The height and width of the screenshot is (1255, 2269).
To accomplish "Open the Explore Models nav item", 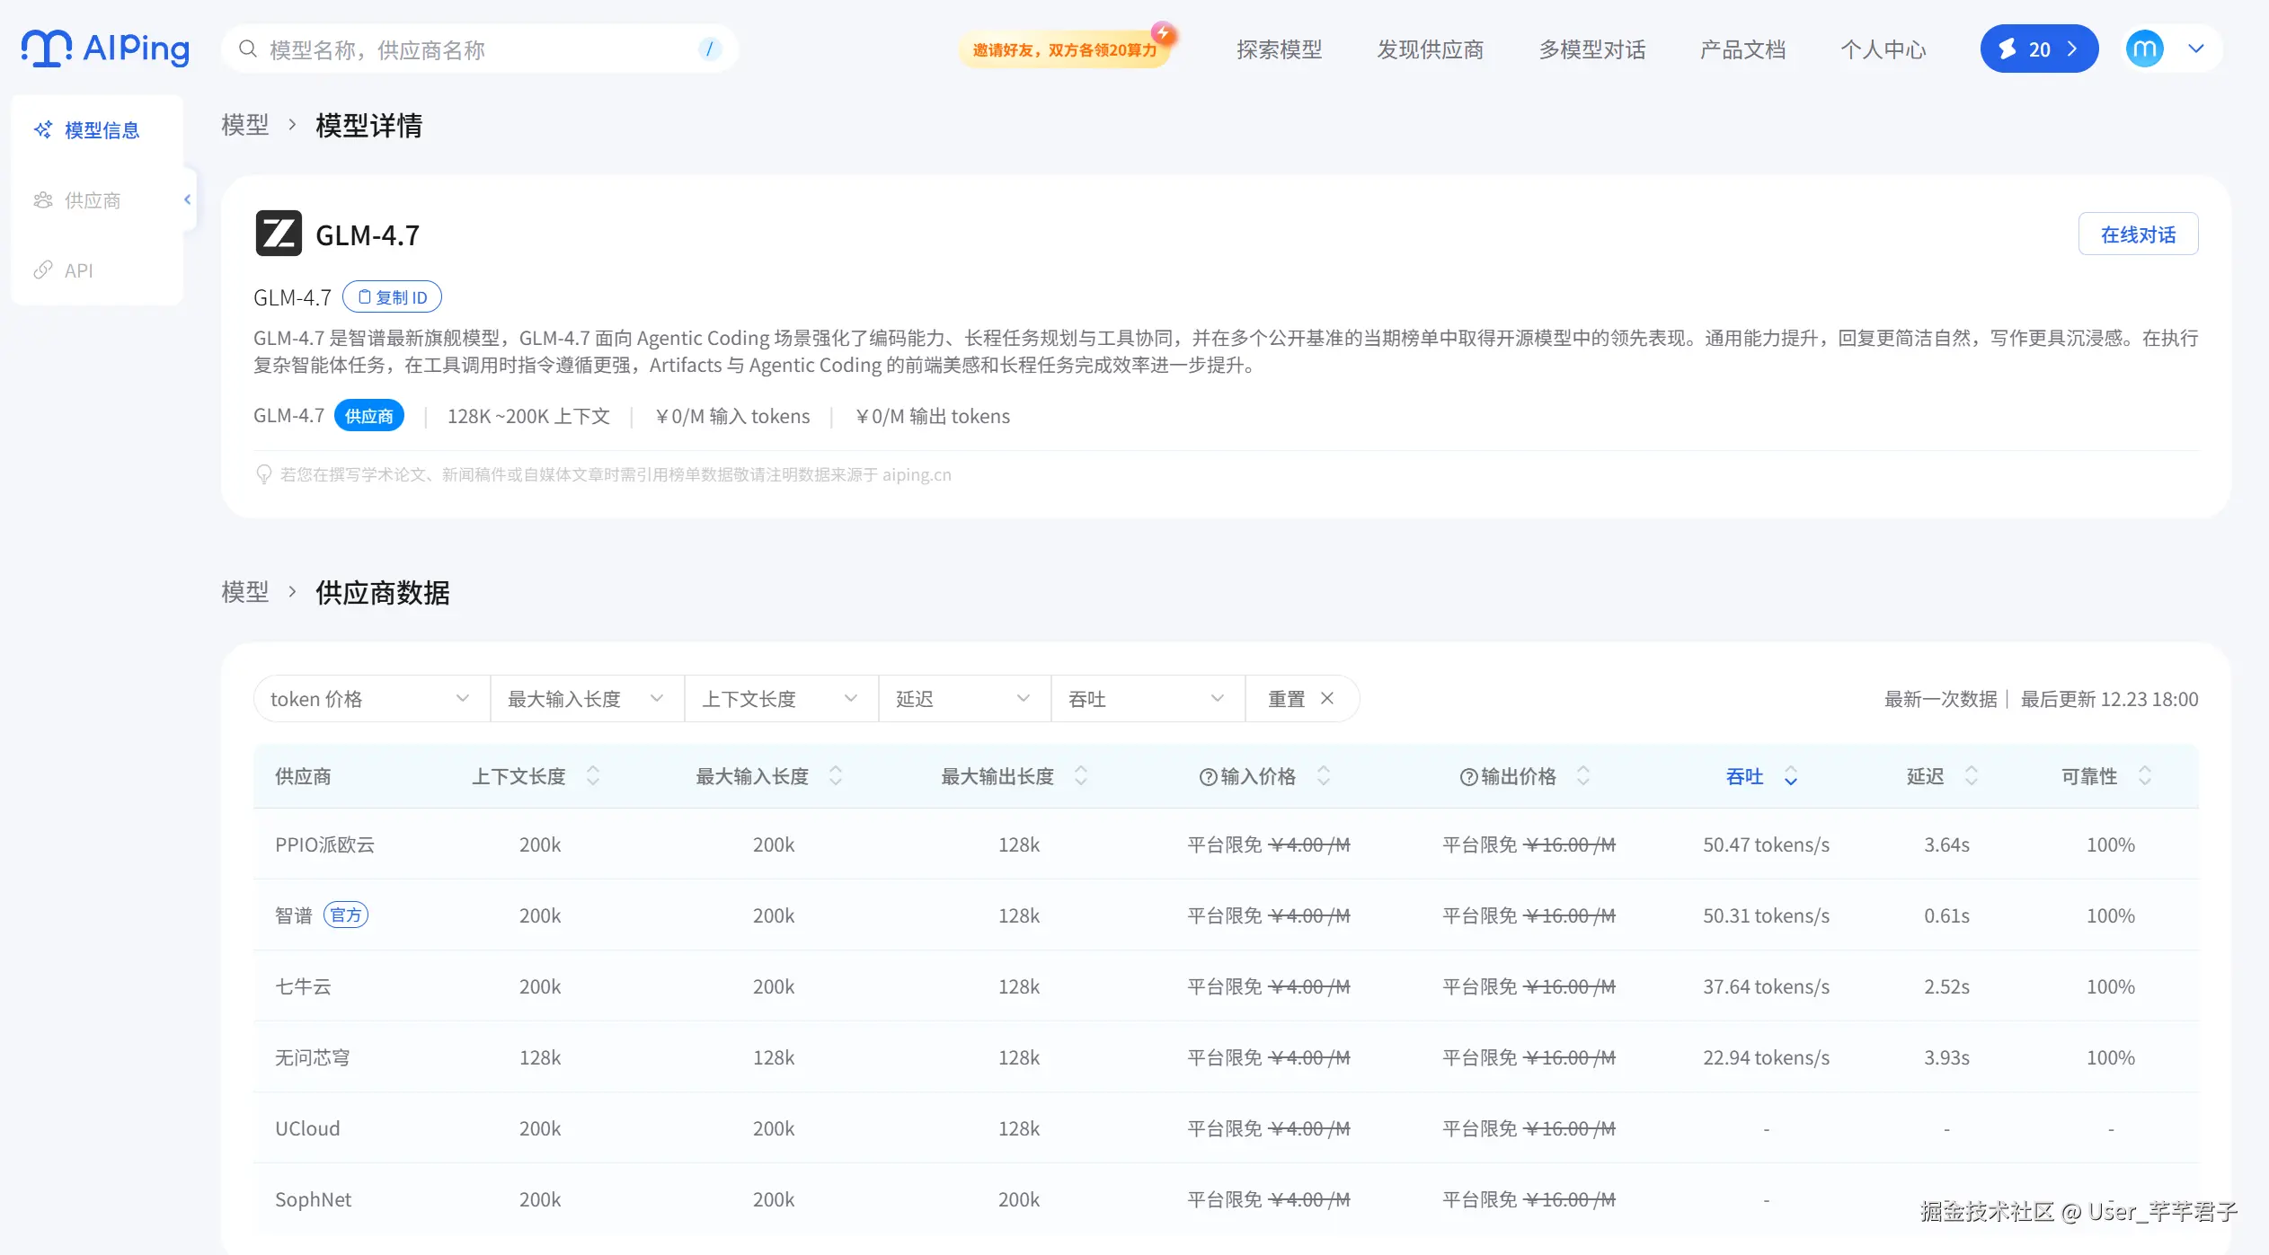I will (x=1279, y=49).
